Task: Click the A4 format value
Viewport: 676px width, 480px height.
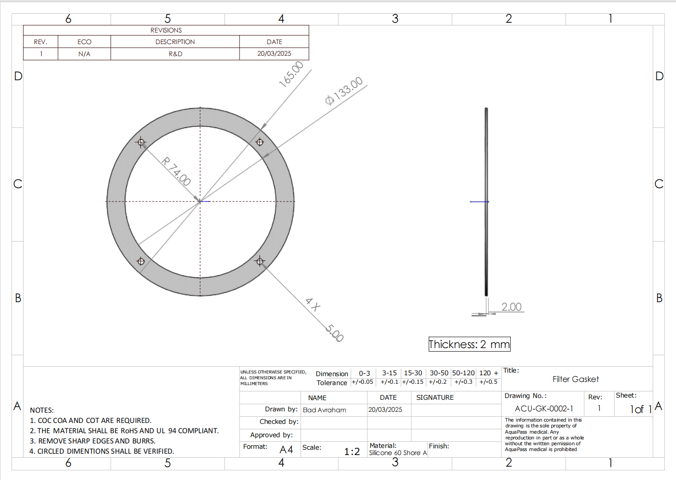Action: 286,450
